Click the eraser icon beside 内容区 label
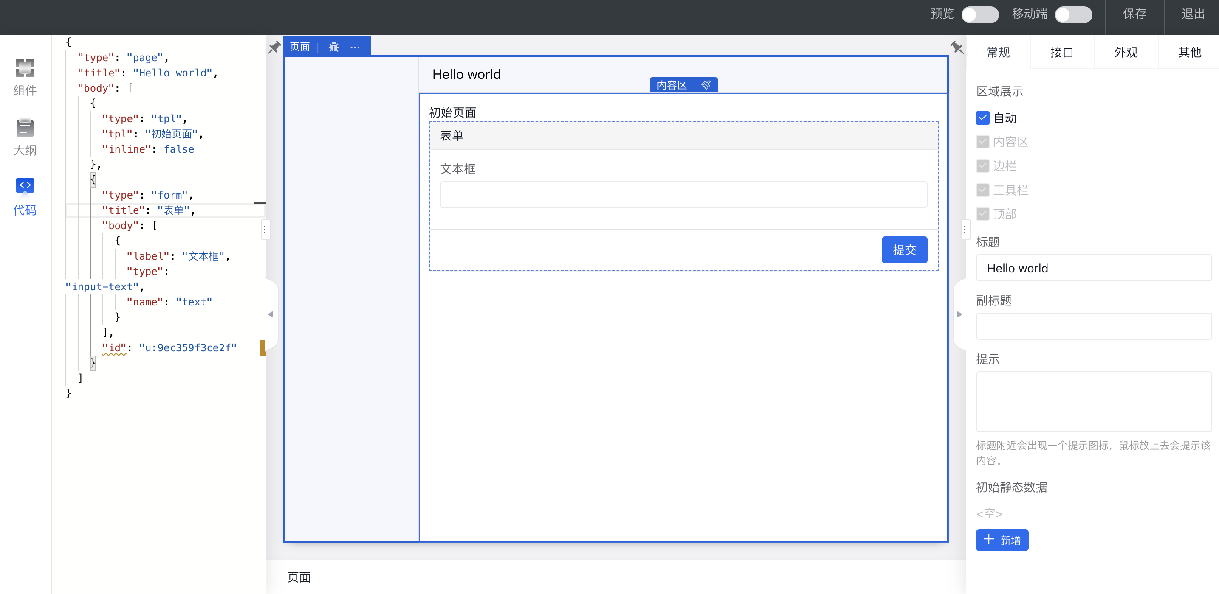The image size is (1219, 594). pos(705,85)
